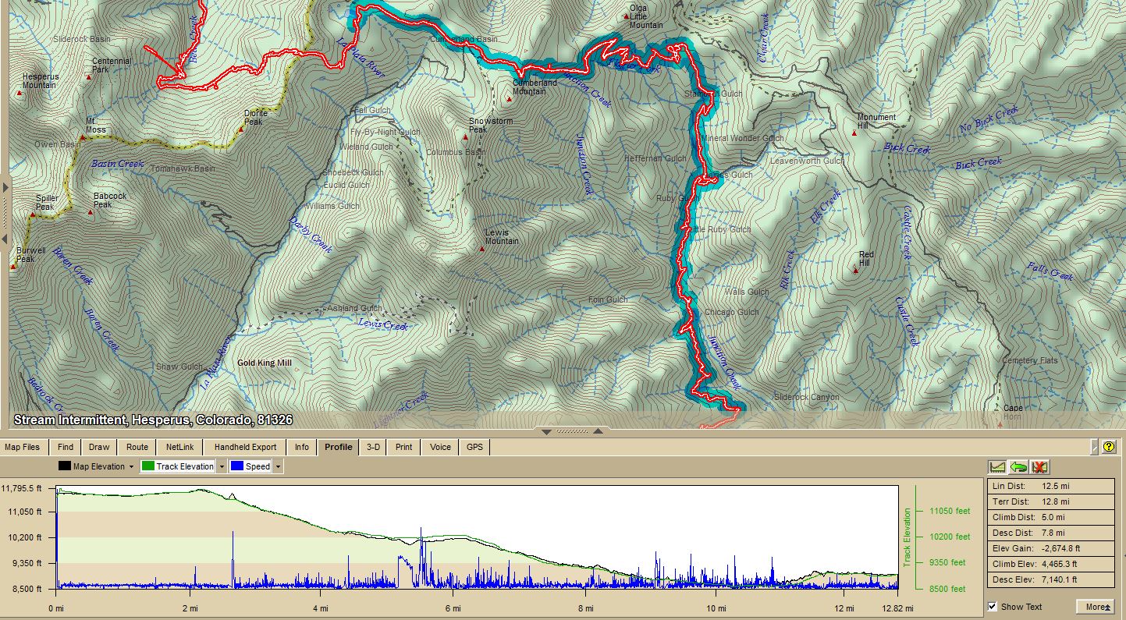Switch to the 3-D tab
Image resolution: width=1126 pixels, height=620 pixels.
click(x=374, y=447)
